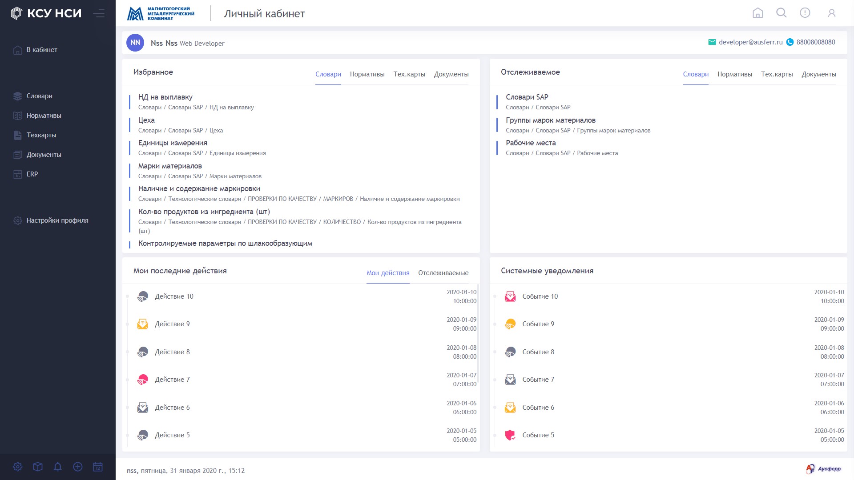Viewport: 854px width, 480px height.
Task: Click the developer@ausferr.ru email link
Action: 751,42
